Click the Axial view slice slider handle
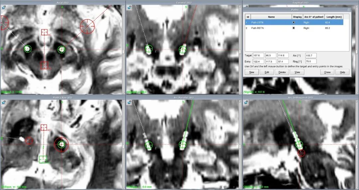Viewport: 359px width, 190px height. coord(124,52)
